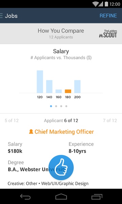Select the tall 120 salary bar
Viewport: 122px width, 204px height.
(40, 82)
